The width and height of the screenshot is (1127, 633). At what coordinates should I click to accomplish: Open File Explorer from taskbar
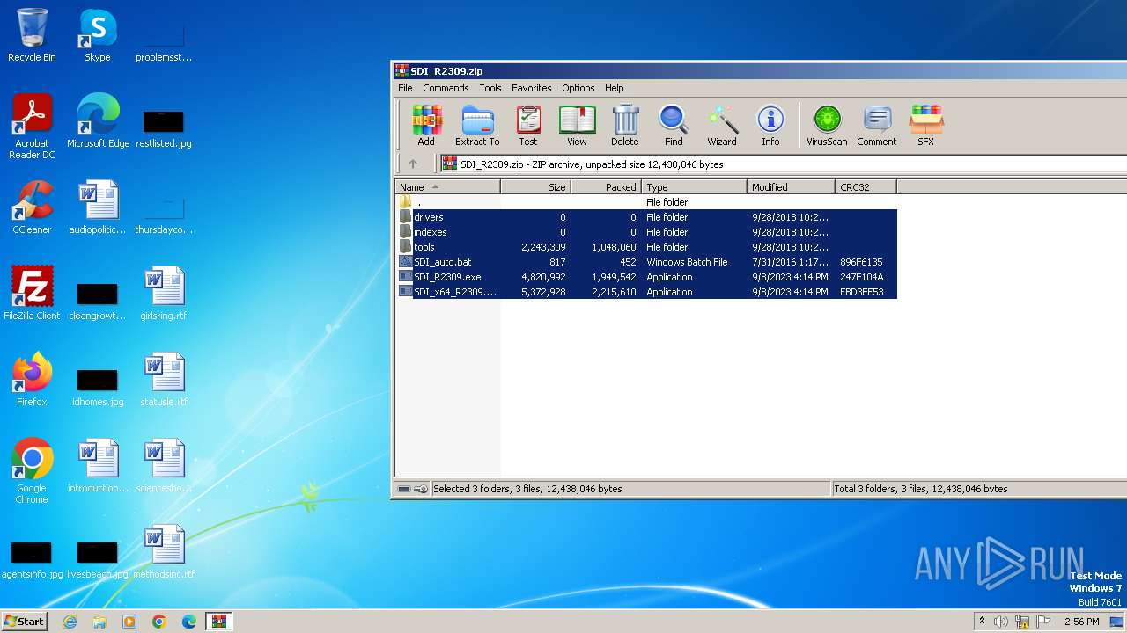99,622
